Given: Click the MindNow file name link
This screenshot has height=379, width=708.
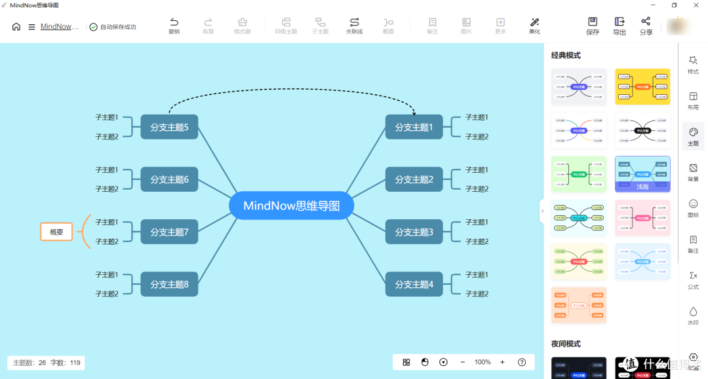Looking at the screenshot, I should click(x=59, y=27).
